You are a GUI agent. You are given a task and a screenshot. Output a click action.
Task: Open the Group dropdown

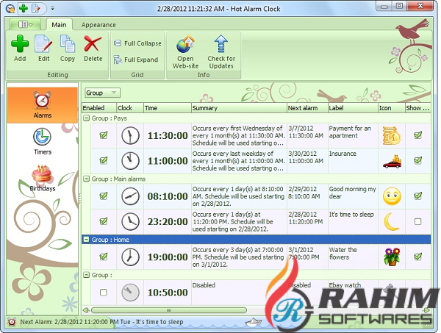point(102,93)
